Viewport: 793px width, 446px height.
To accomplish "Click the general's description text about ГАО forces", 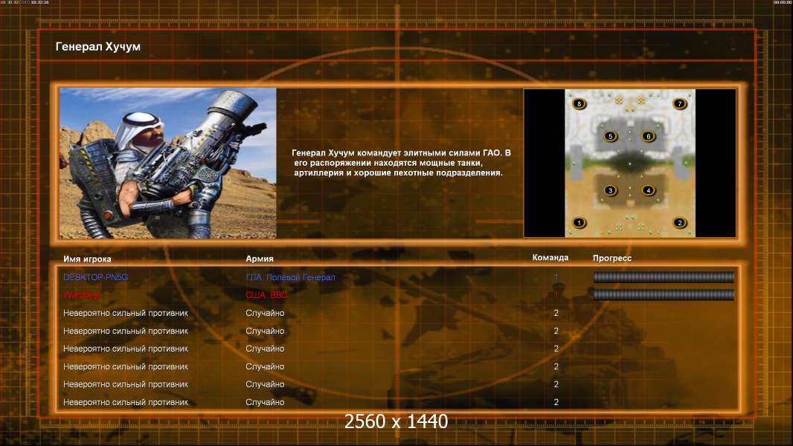I will point(400,163).
